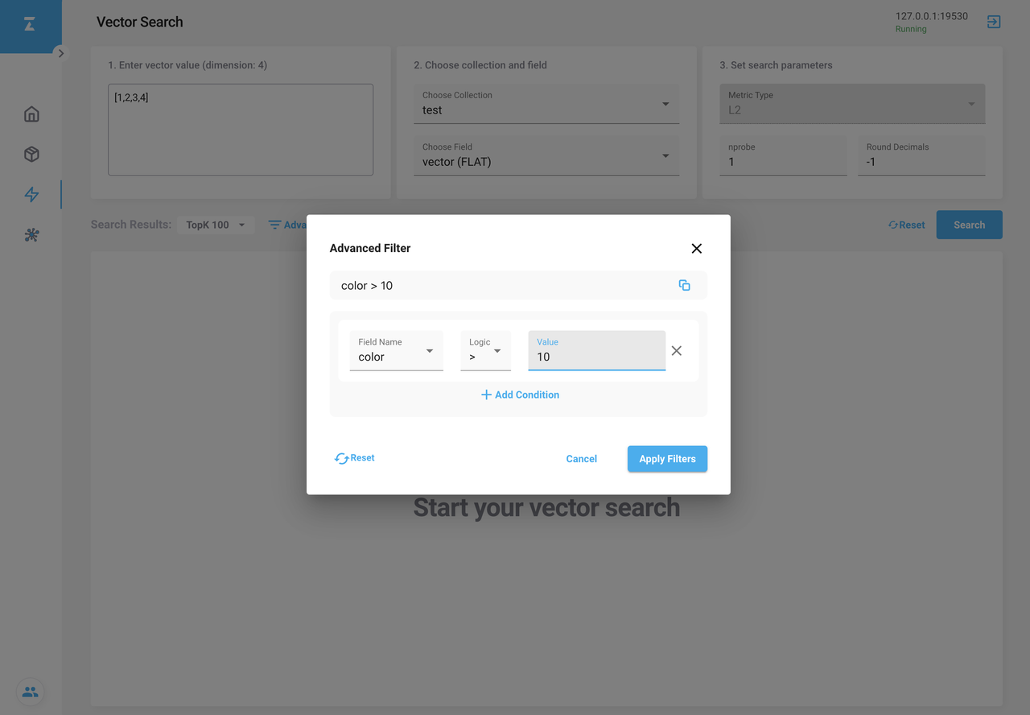Open the Logic operator dropdown

click(485, 351)
